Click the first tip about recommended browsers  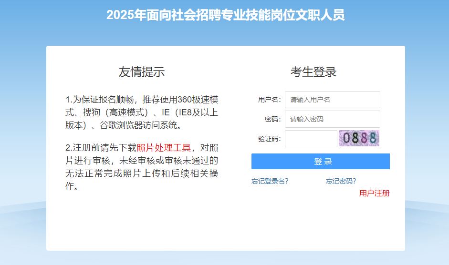click(x=142, y=112)
